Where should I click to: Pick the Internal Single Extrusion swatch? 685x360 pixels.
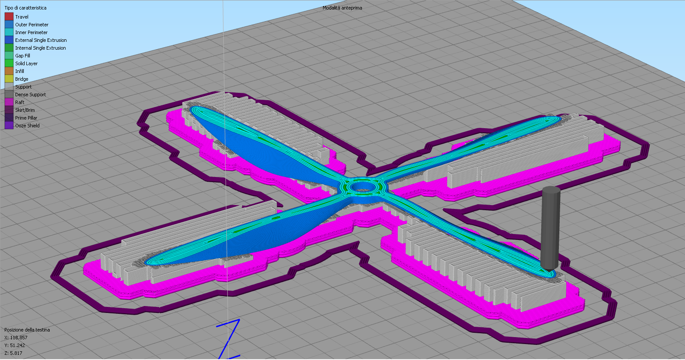coord(9,48)
